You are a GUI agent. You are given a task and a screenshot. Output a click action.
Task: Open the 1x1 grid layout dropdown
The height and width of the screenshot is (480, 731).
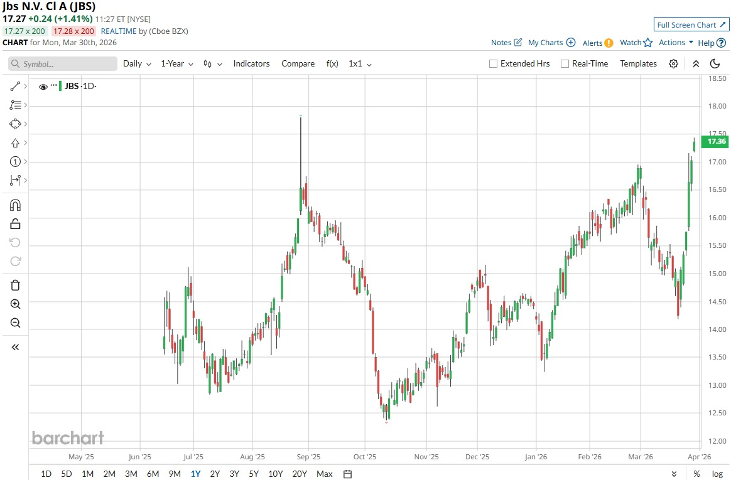[x=360, y=64]
